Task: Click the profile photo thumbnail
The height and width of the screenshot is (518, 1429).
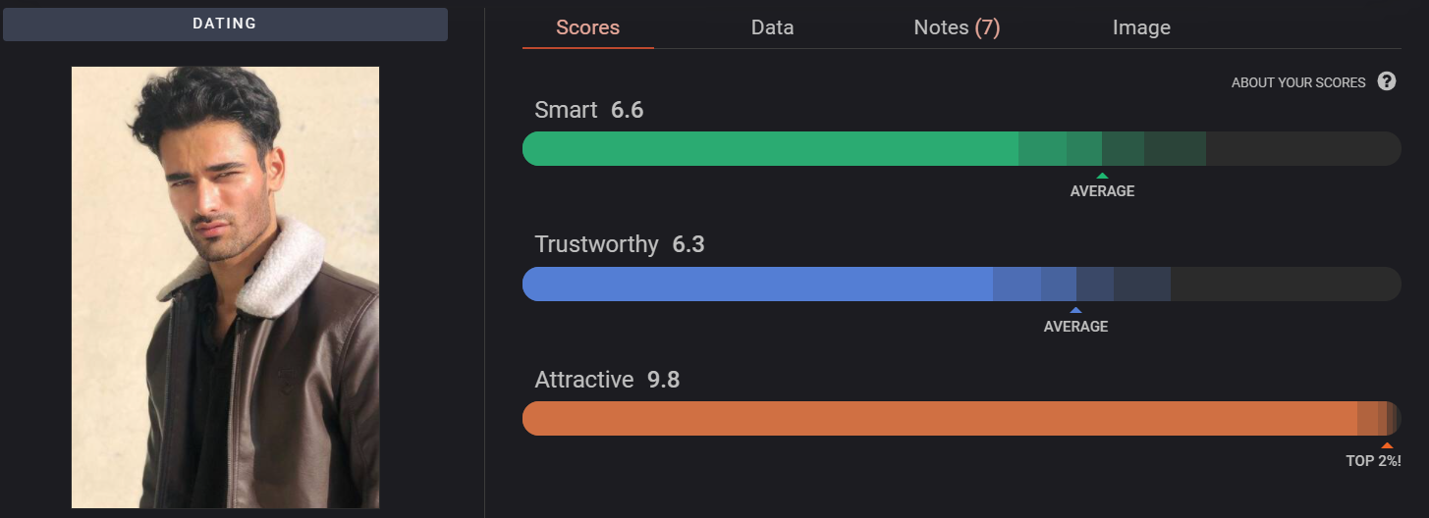Action: pyautogui.click(x=225, y=287)
